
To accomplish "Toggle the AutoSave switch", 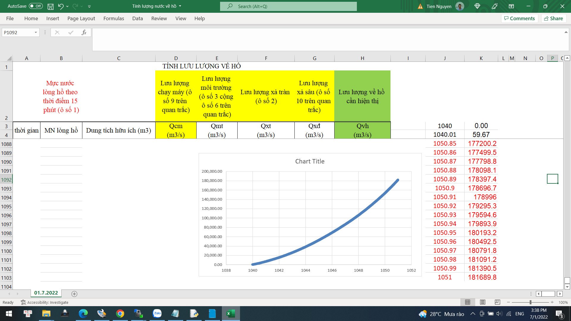I will pyautogui.click(x=36, y=6).
